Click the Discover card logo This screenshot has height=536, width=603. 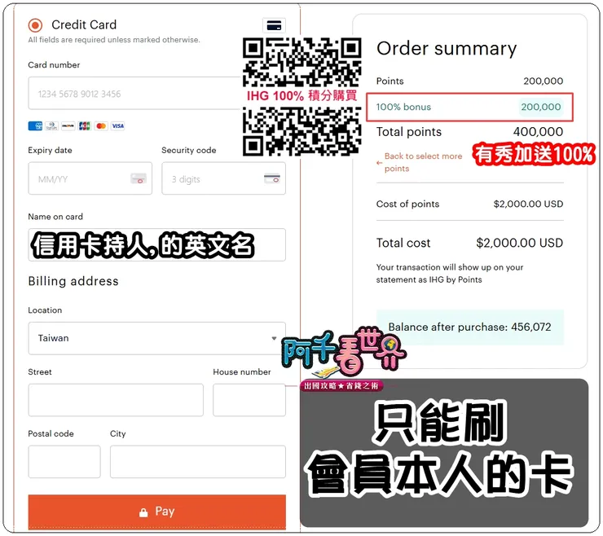68,125
